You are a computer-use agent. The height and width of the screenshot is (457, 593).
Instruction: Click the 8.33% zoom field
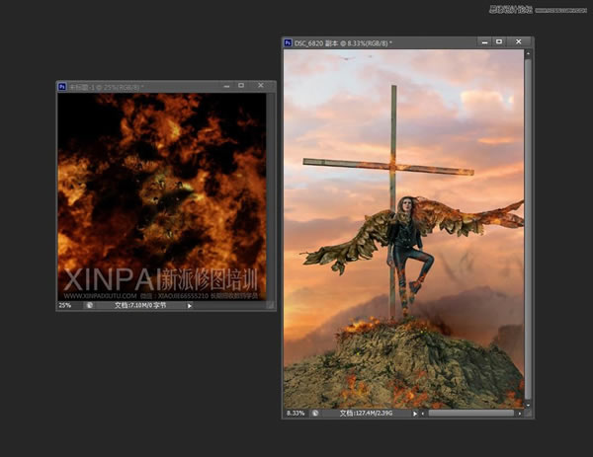pos(296,414)
